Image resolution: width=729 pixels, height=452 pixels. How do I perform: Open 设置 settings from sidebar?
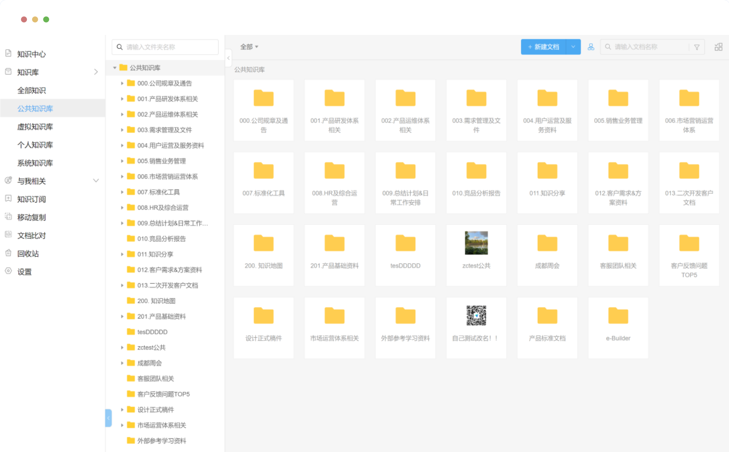click(x=24, y=271)
